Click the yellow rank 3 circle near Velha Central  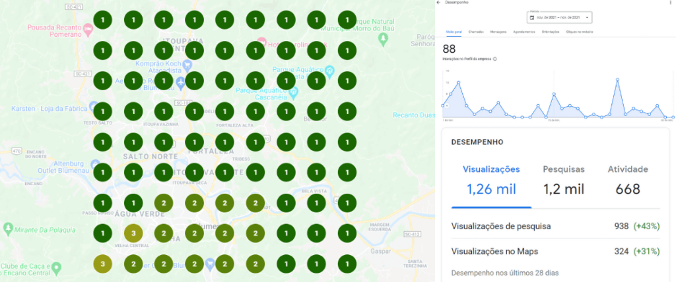pyautogui.click(x=133, y=233)
